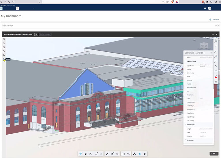Screen dimensions: 221x158
Task: Toggle the Section/split view tool
Action: [x=123, y=154]
